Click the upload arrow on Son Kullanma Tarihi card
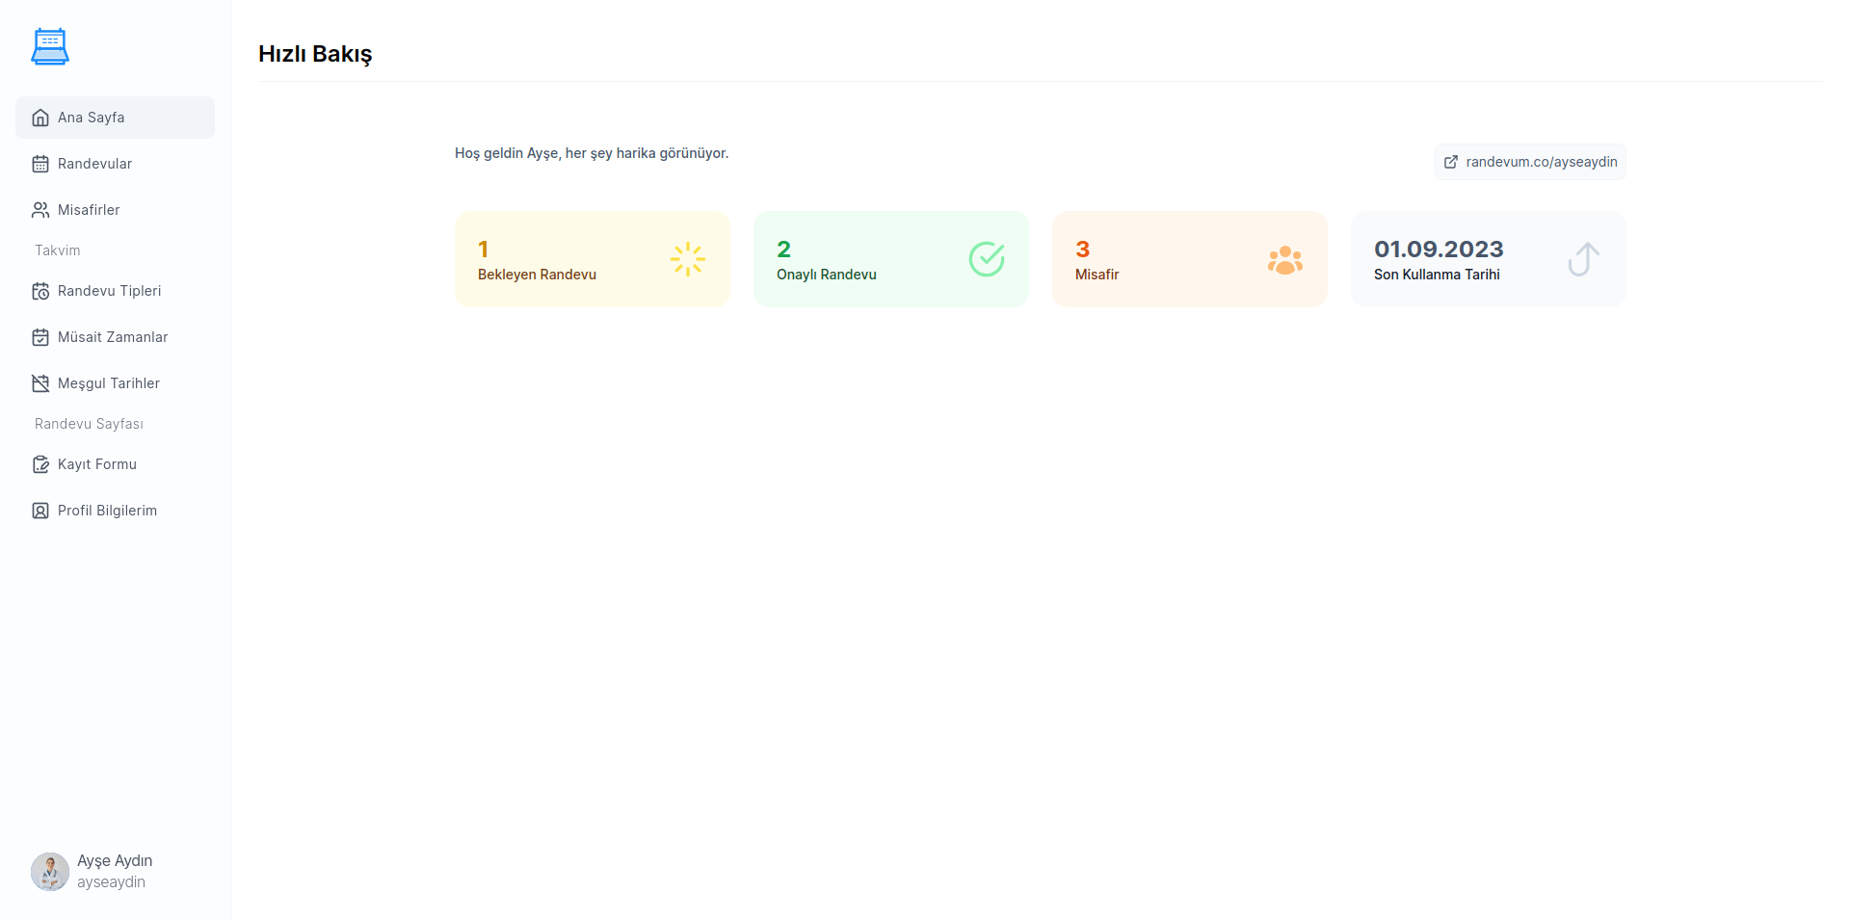The height and width of the screenshot is (920, 1850). click(x=1583, y=258)
